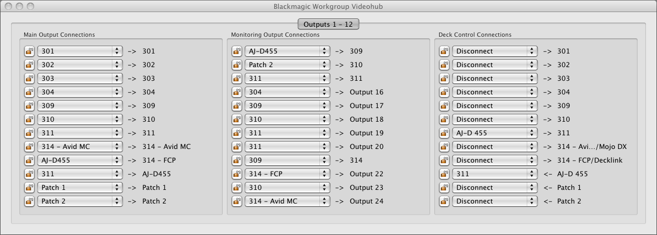Open the 309 dropdown in Main Output Connections
657x235 pixels.
[x=80, y=106]
